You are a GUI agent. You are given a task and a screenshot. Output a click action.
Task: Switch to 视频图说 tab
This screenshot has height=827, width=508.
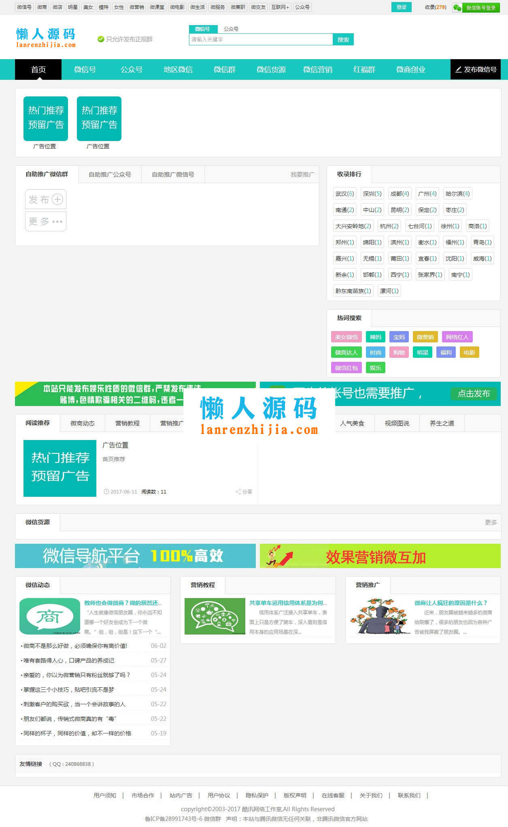click(397, 423)
